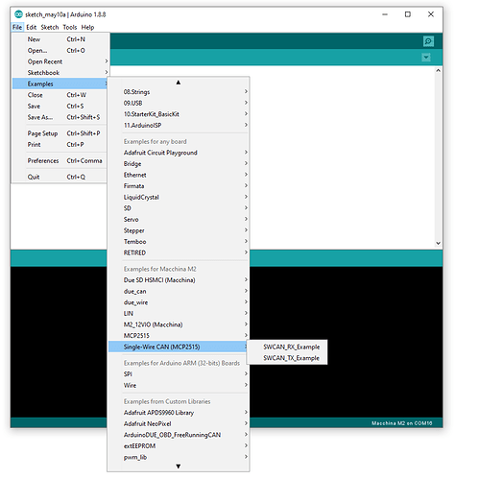The height and width of the screenshot is (479, 479).
Task: Minimize the Arduino window
Action: pyautogui.click(x=385, y=14)
